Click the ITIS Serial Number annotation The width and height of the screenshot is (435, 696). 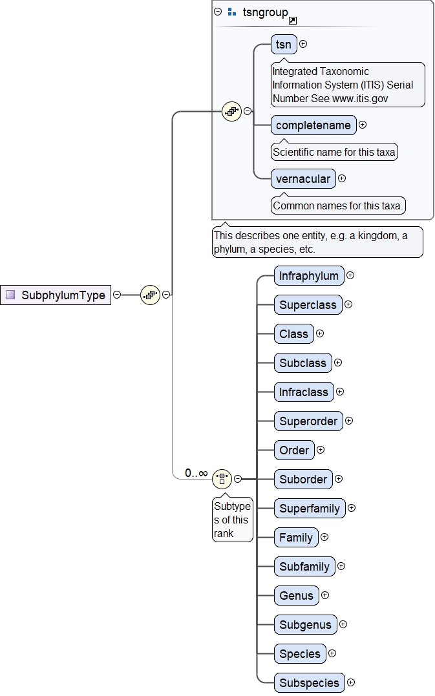point(348,85)
